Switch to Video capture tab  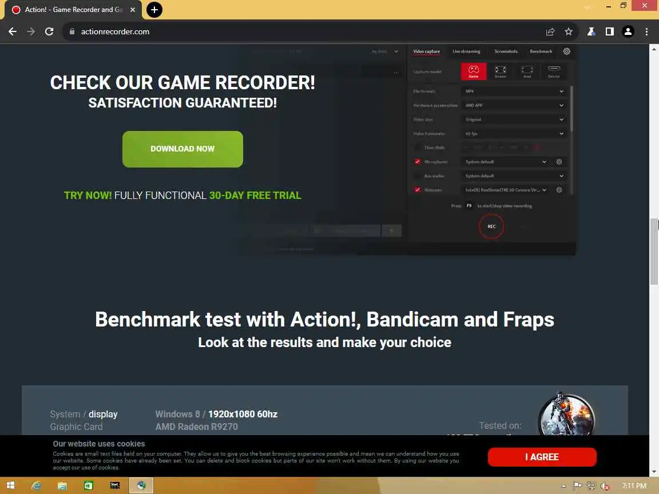point(426,51)
